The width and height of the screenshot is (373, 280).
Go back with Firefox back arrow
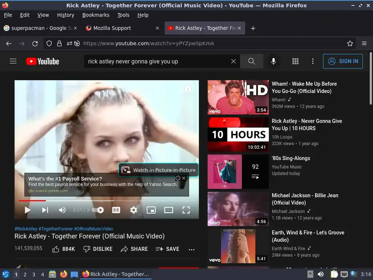click(x=9, y=44)
